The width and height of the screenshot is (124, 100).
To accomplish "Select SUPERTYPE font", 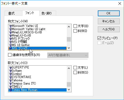I will coord(37,67).
